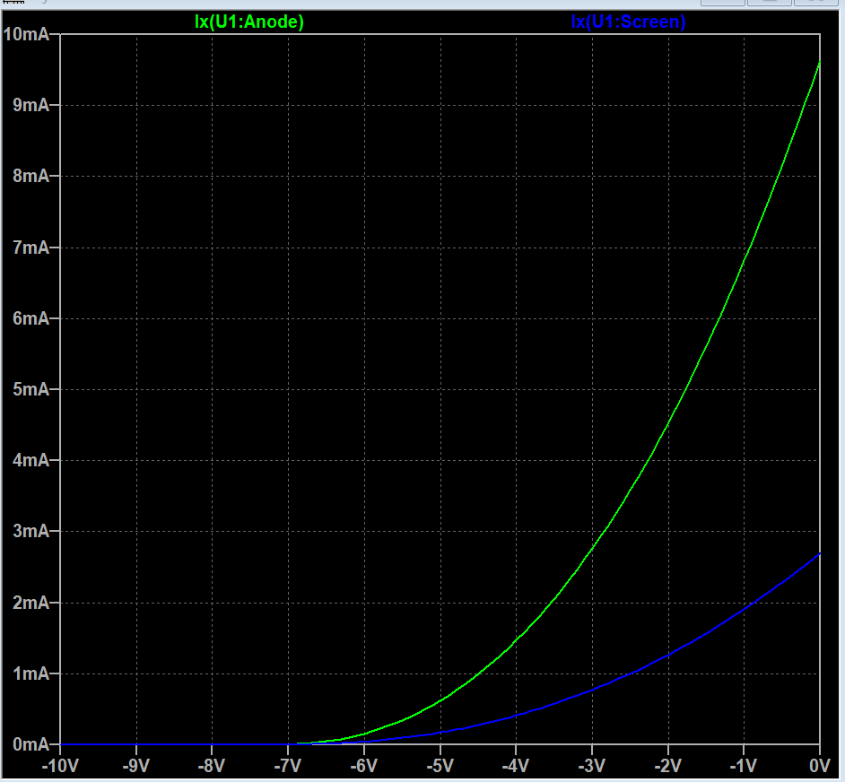845x782 pixels.
Task: Click the -3V horizontal axis label
Action: point(592,766)
